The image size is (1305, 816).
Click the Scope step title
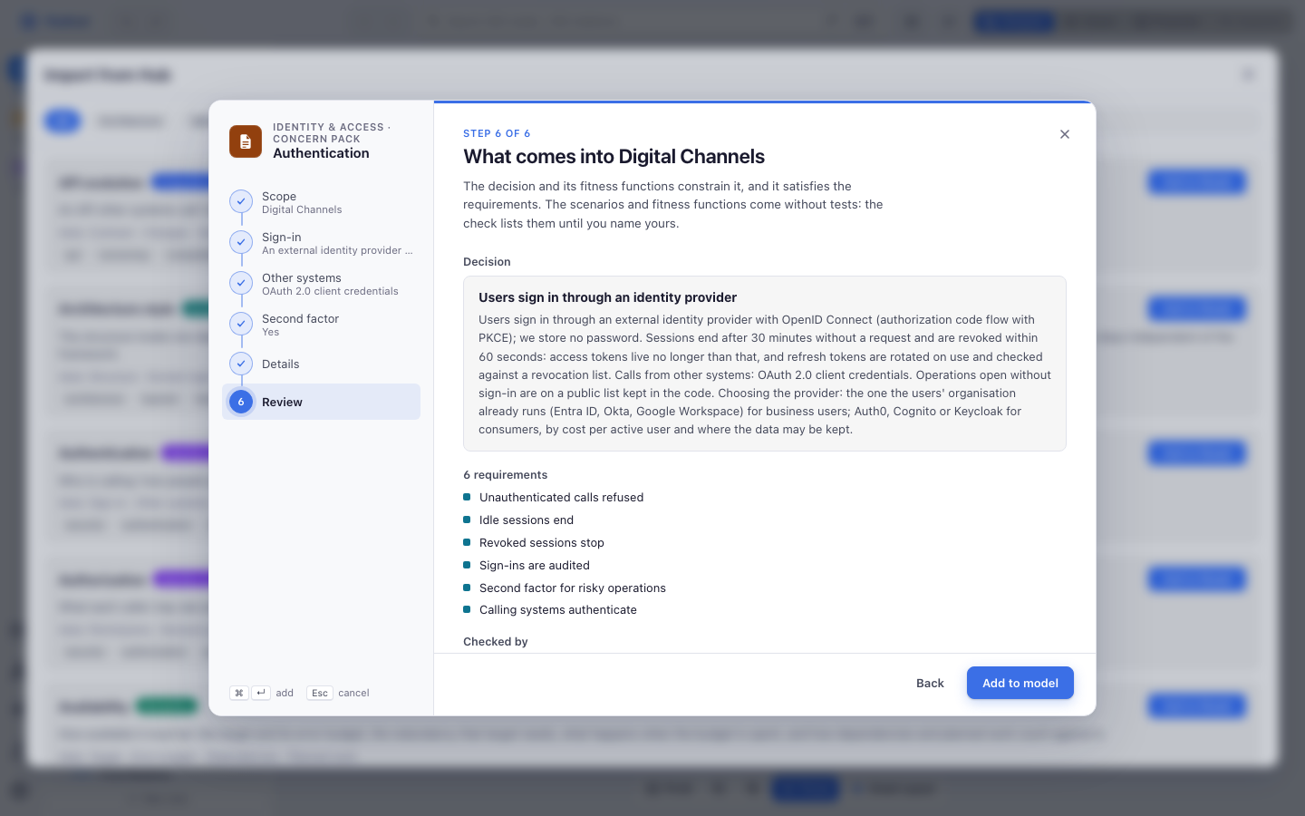pos(279,196)
